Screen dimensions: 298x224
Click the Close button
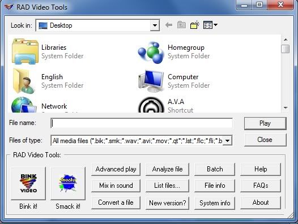point(265,140)
